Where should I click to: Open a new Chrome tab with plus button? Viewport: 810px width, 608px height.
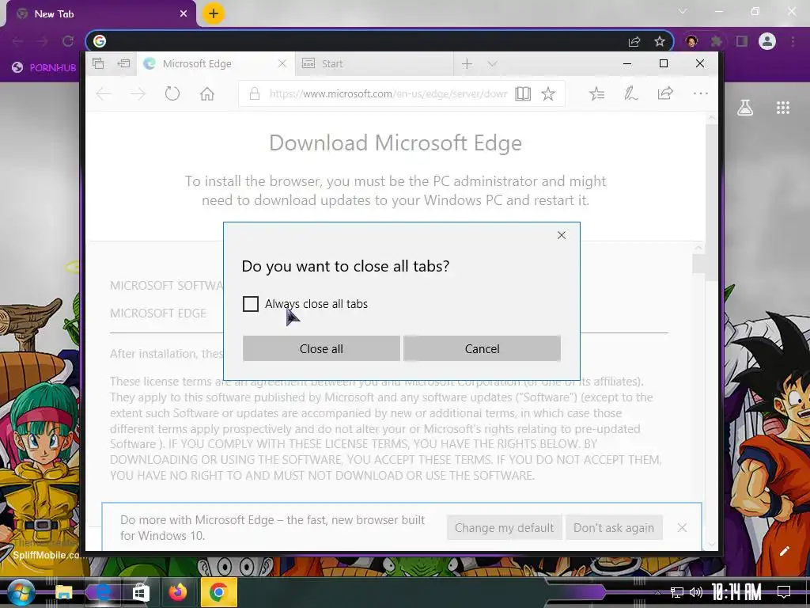pos(214,13)
